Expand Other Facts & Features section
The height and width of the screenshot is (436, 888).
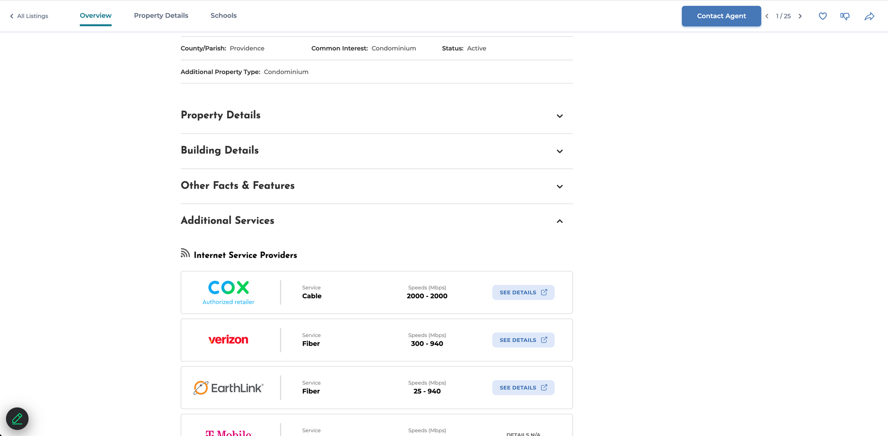(x=559, y=186)
